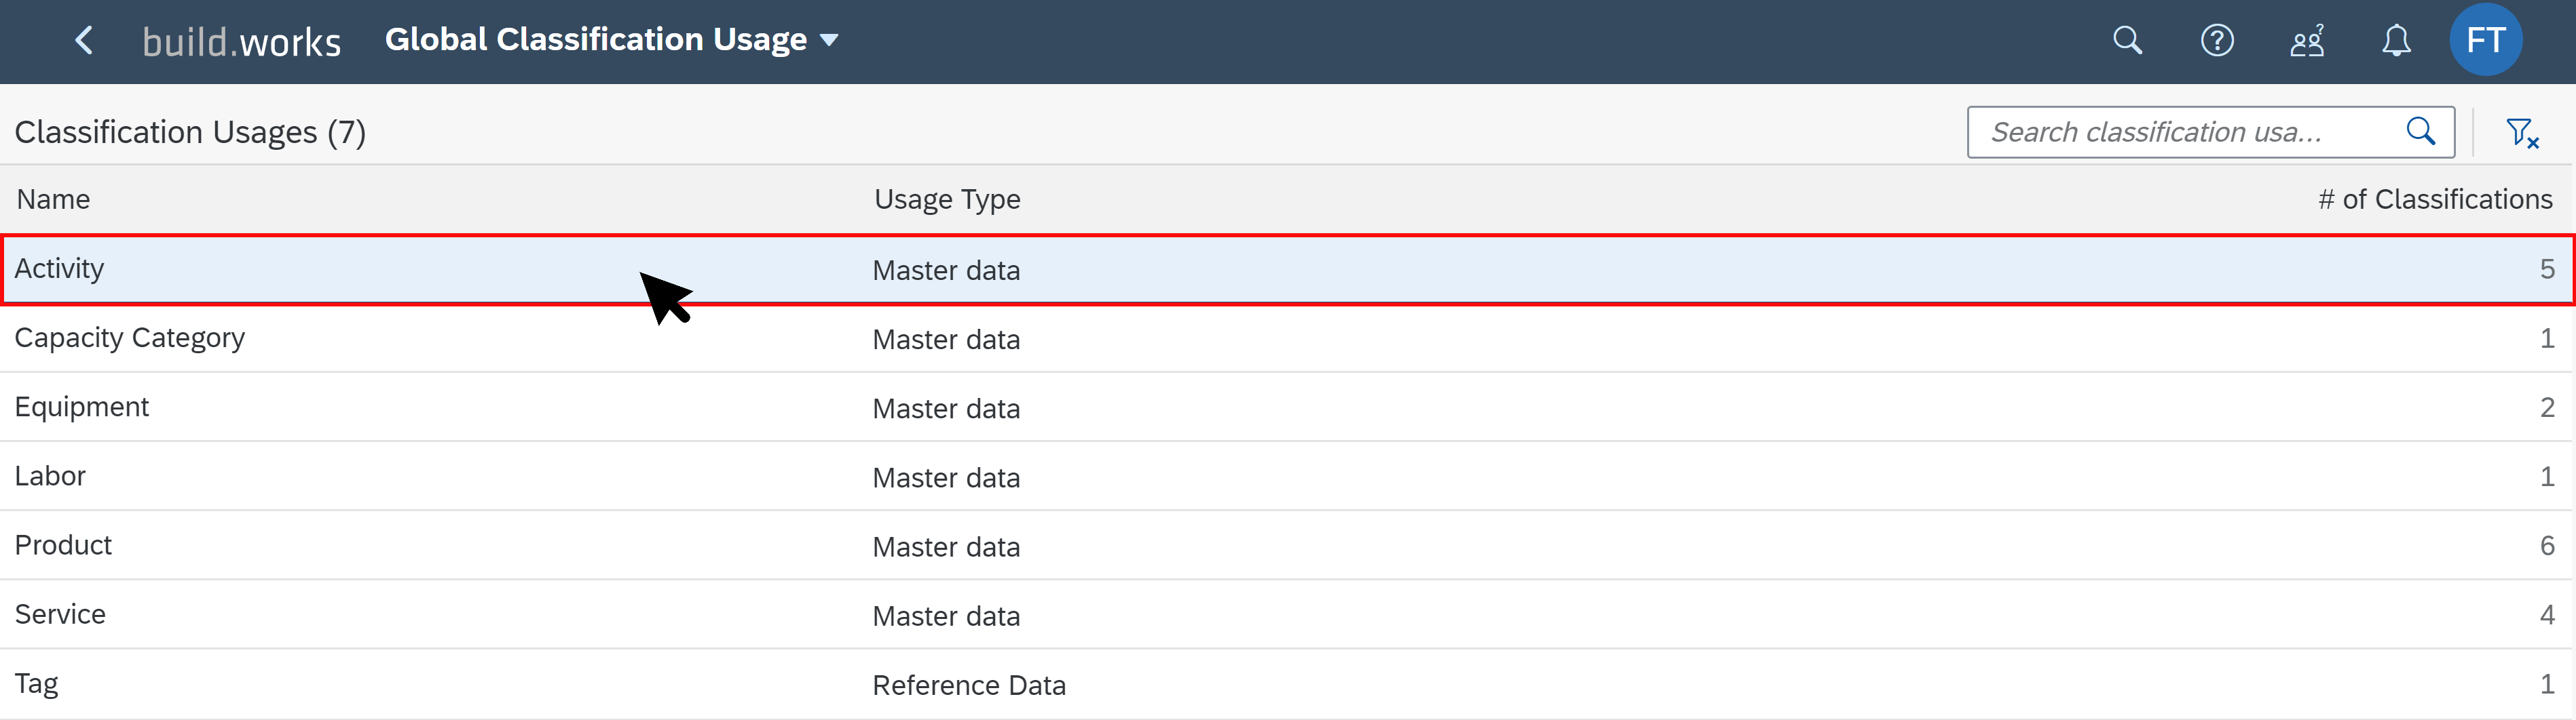Screen dimensions: 2576x720
Task: Go back using the header back arrow
Action: click(x=85, y=41)
